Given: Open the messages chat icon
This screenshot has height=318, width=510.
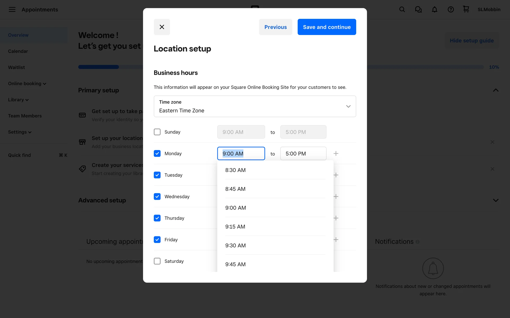Looking at the screenshot, I should click(418, 10).
